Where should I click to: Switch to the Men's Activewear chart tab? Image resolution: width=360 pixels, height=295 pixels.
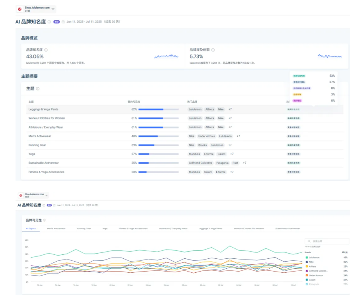pos(56,229)
